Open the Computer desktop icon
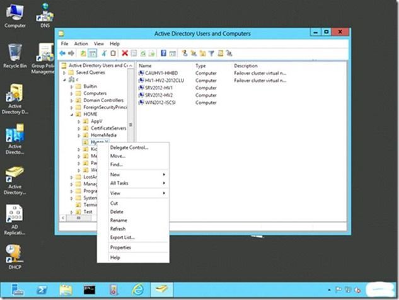This screenshot has height=300, width=399. tap(14, 16)
